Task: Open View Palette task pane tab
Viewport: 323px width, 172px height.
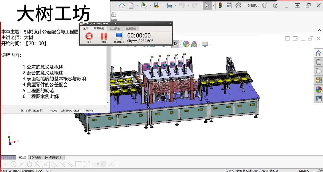Action: [x=319, y=80]
